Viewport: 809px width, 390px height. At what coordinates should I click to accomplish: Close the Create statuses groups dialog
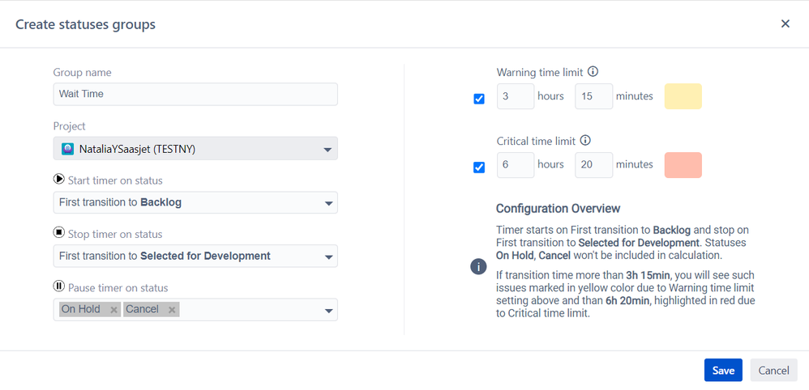(785, 23)
